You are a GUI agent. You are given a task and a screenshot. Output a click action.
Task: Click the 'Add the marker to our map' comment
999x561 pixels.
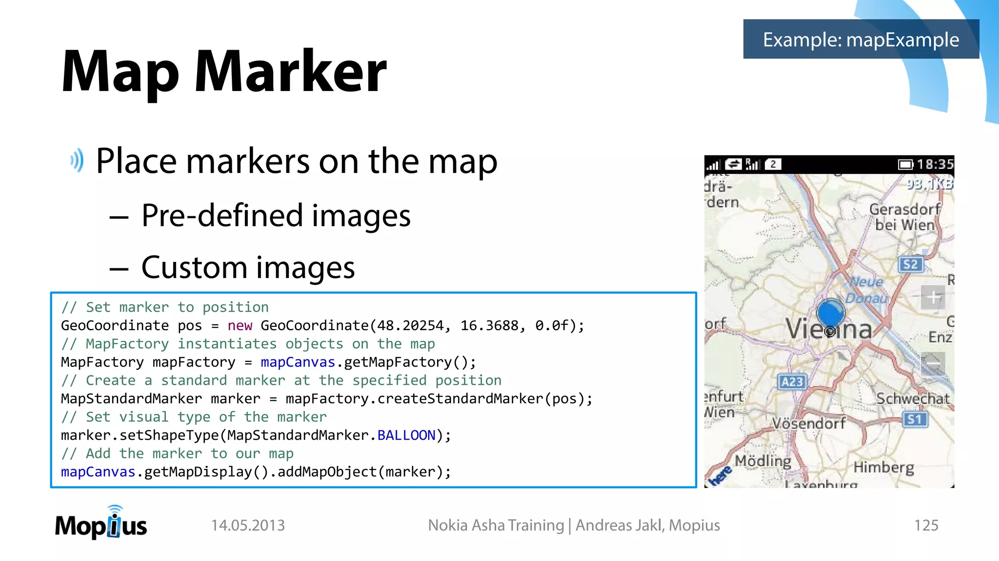click(x=177, y=454)
